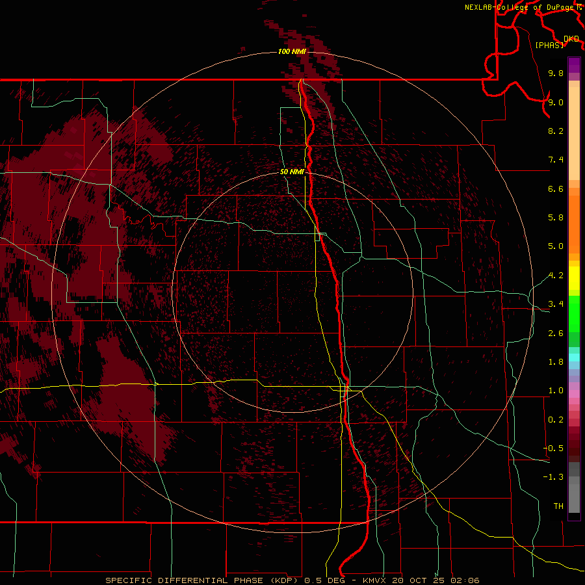
Task: Click the 9.0 value on the color scale
Action: [x=556, y=102]
